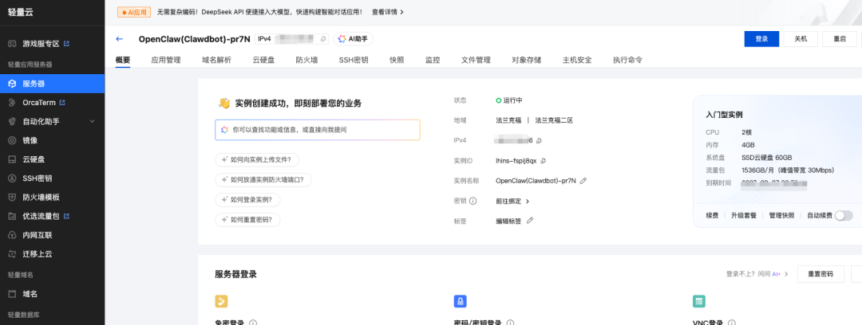The height and width of the screenshot is (325, 862).
Task: Open the 云硬盘 tab
Action: pyautogui.click(x=263, y=61)
